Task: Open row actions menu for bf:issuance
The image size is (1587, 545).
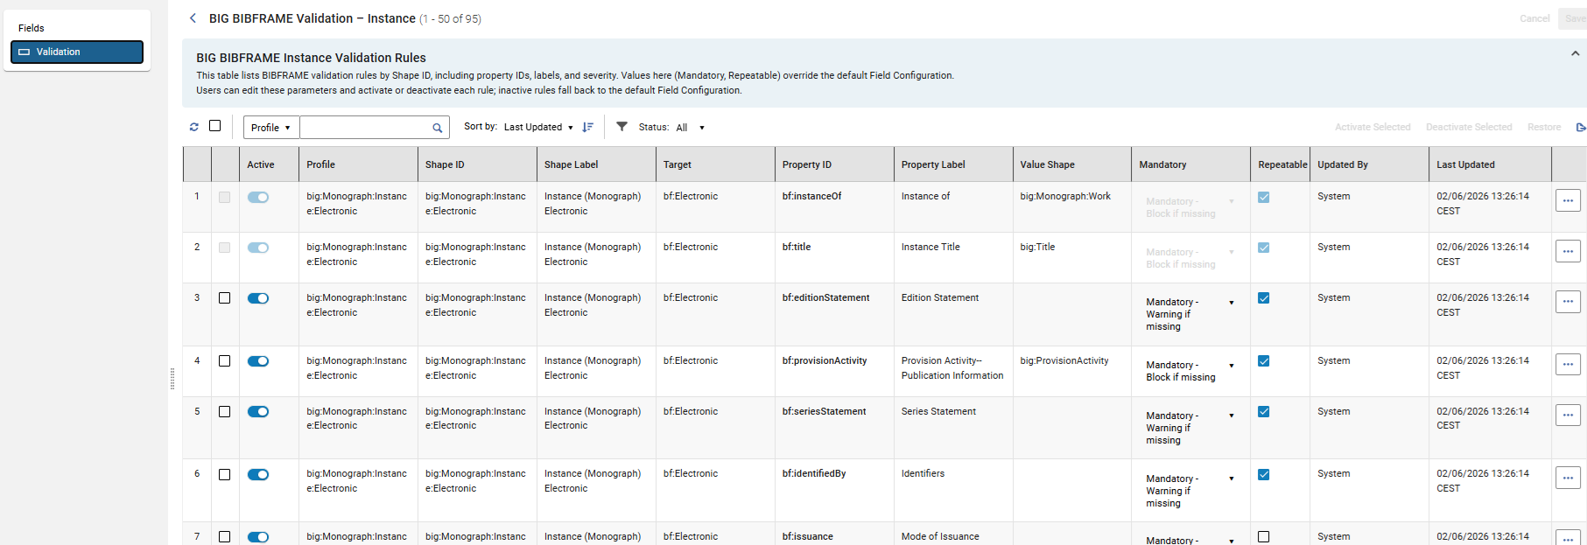Action: point(1568,538)
